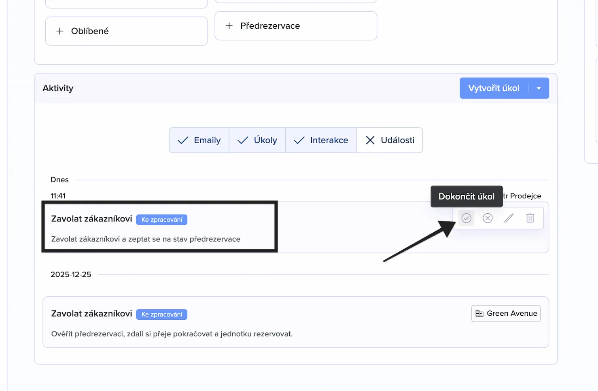Open the Vytvořit úkol dropdown arrow
Screen dimensions: 598x391
tap(539, 88)
